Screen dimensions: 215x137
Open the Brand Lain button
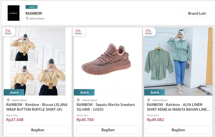click(197, 13)
